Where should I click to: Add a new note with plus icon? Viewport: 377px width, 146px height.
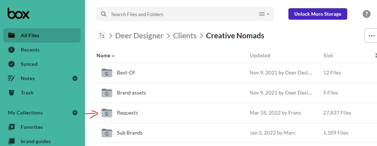pos(75,78)
